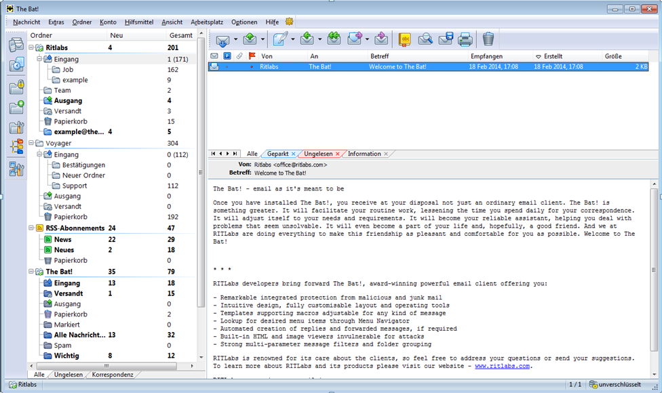The image size is (662, 393).
Task: Open the address book toolbar icon
Action: [x=404, y=39]
